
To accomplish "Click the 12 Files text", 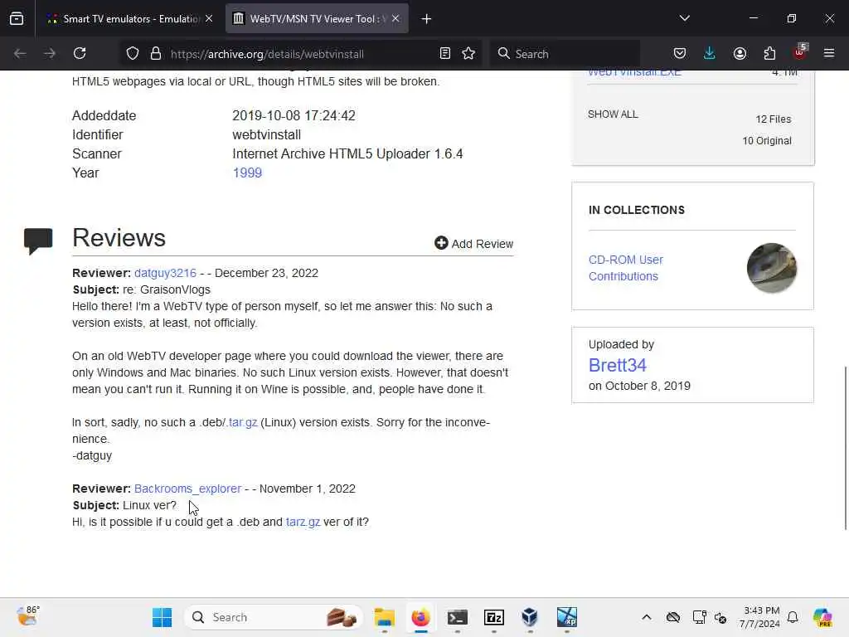I will (x=774, y=119).
